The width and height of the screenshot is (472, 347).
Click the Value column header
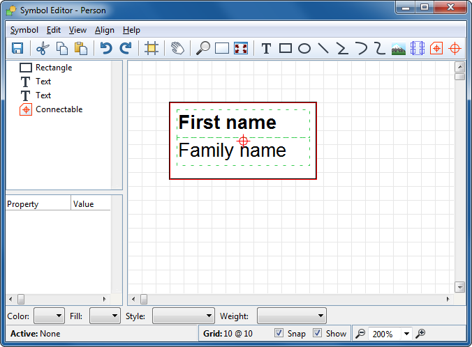pyautogui.click(x=90, y=204)
